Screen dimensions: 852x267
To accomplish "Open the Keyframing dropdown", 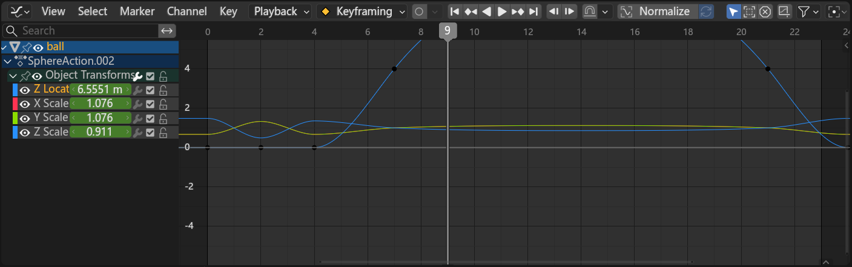I will pyautogui.click(x=362, y=11).
